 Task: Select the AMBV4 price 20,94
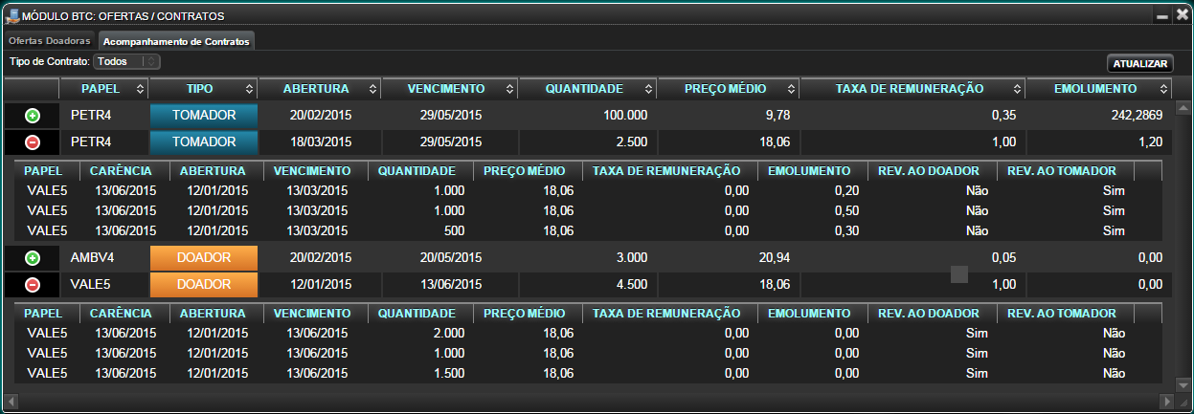coord(774,258)
